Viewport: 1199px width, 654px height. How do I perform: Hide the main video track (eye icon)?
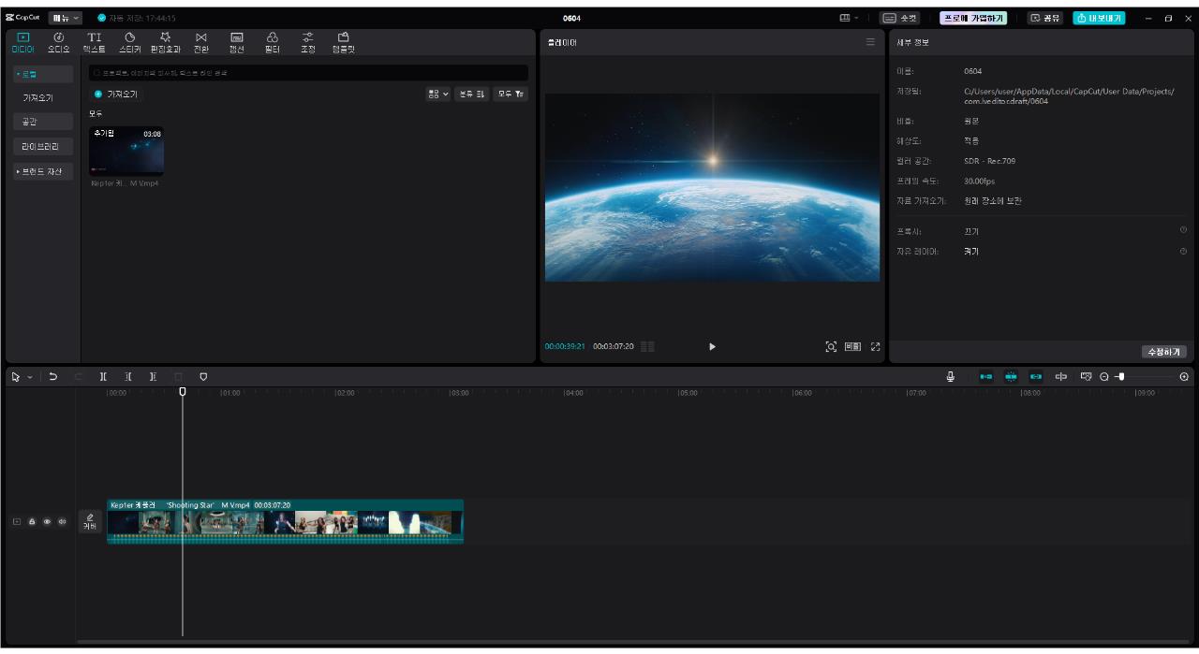click(x=47, y=521)
